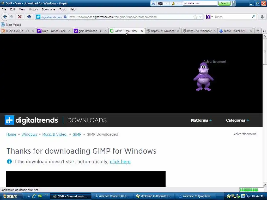Close the DuckDuckGo tab
The height and width of the screenshot is (200, 267).
(x=33, y=31)
